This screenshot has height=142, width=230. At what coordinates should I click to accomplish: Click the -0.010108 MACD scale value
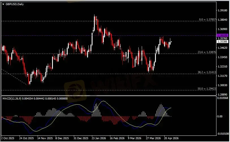coord(222,133)
